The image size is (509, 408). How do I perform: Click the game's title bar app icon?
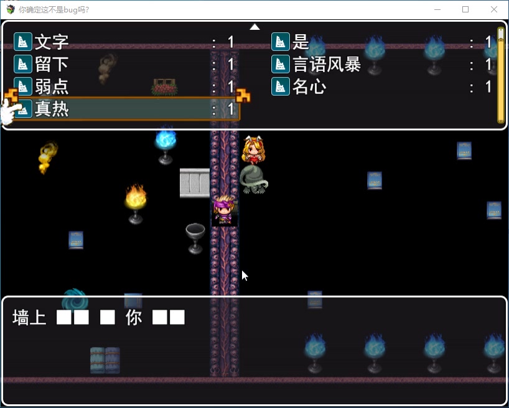coord(11,9)
